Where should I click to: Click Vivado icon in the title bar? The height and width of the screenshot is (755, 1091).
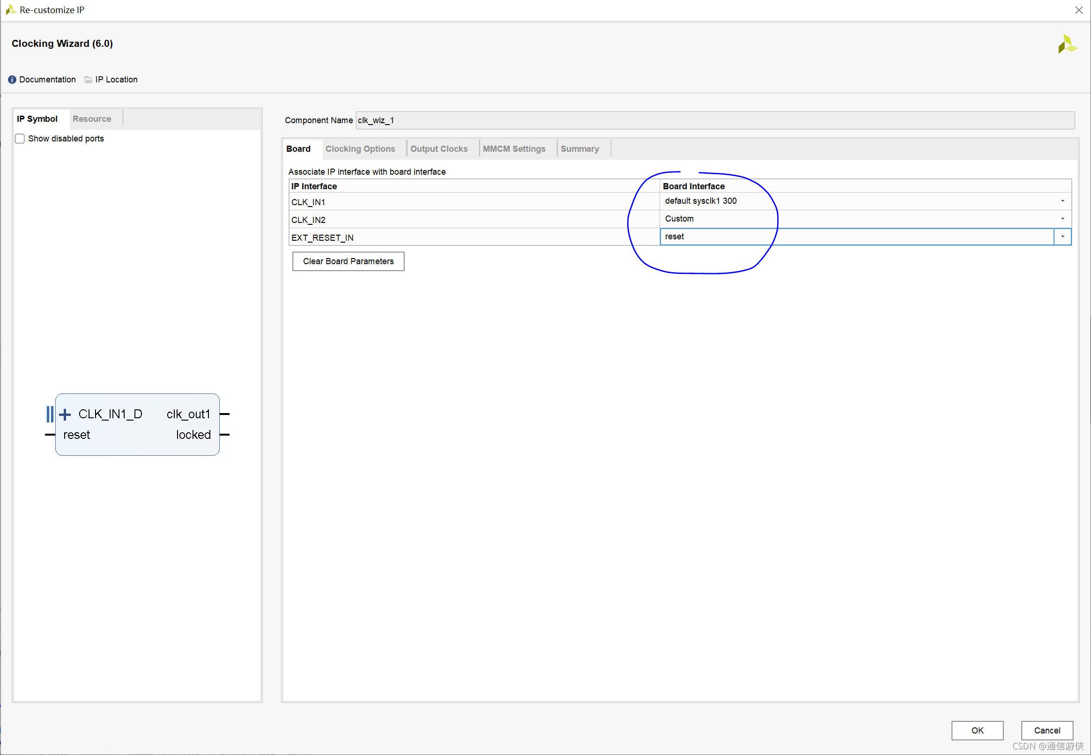click(x=10, y=10)
